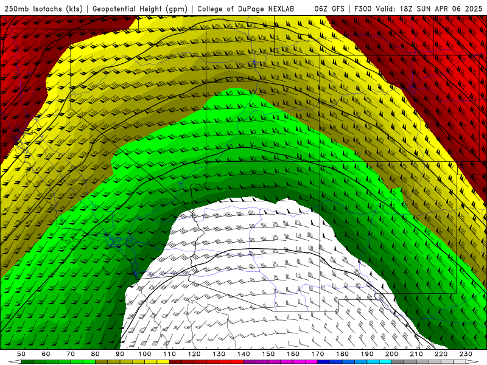Click the right arrow end of the colorbar
The height and width of the screenshot is (365, 487).
point(472,362)
